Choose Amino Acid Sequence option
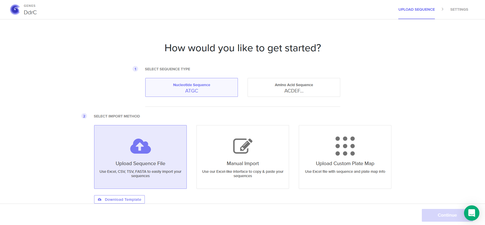This screenshot has height=225, width=485. [294, 87]
